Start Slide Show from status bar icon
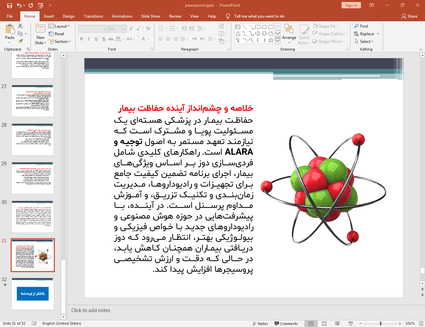 [351, 323]
